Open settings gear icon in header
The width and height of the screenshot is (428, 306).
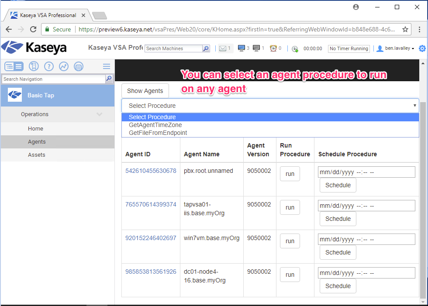[x=422, y=48]
